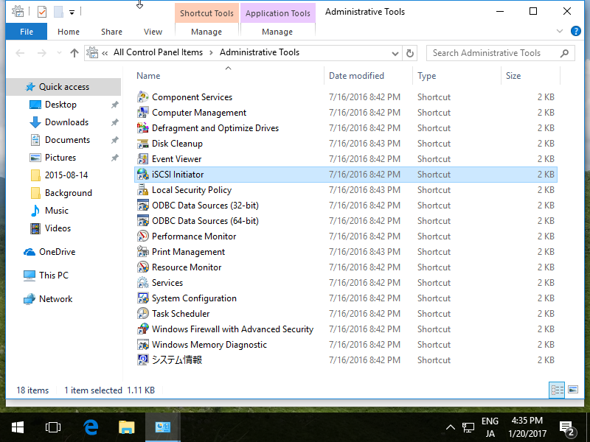The height and width of the screenshot is (442, 590).
Task: Refresh the Administrative Tools folder
Action: click(x=410, y=53)
